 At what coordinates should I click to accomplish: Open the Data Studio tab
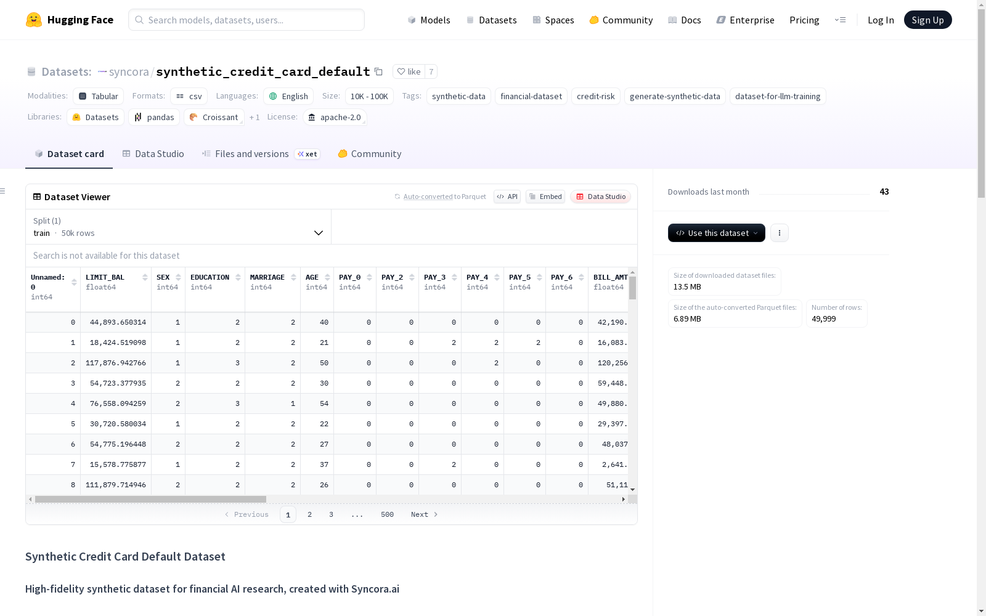point(153,154)
